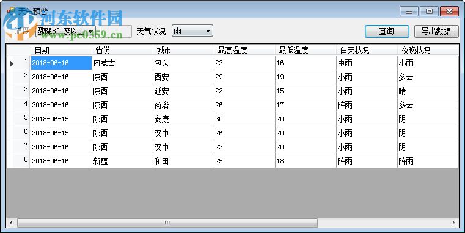This screenshot has height=233, width=465.
Task: Select row header number 7
Action: pyautogui.click(x=18, y=147)
